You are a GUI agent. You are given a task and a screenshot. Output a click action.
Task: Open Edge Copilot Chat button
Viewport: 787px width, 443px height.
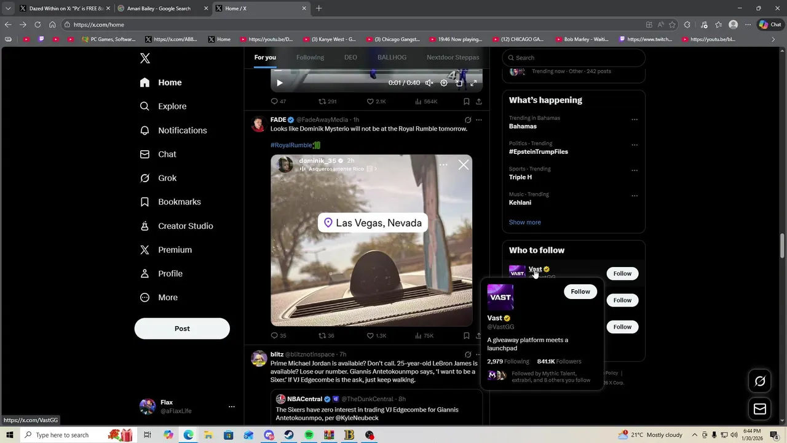coord(770,25)
